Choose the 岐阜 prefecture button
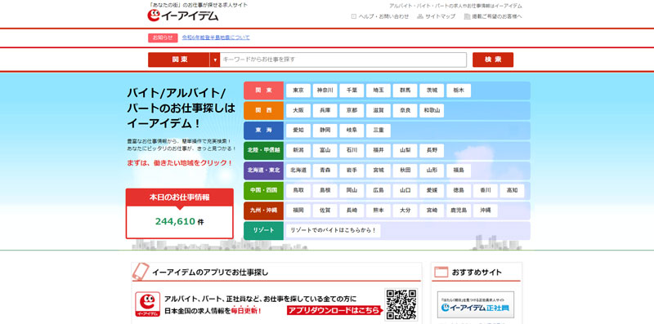 click(x=352, y=131)
